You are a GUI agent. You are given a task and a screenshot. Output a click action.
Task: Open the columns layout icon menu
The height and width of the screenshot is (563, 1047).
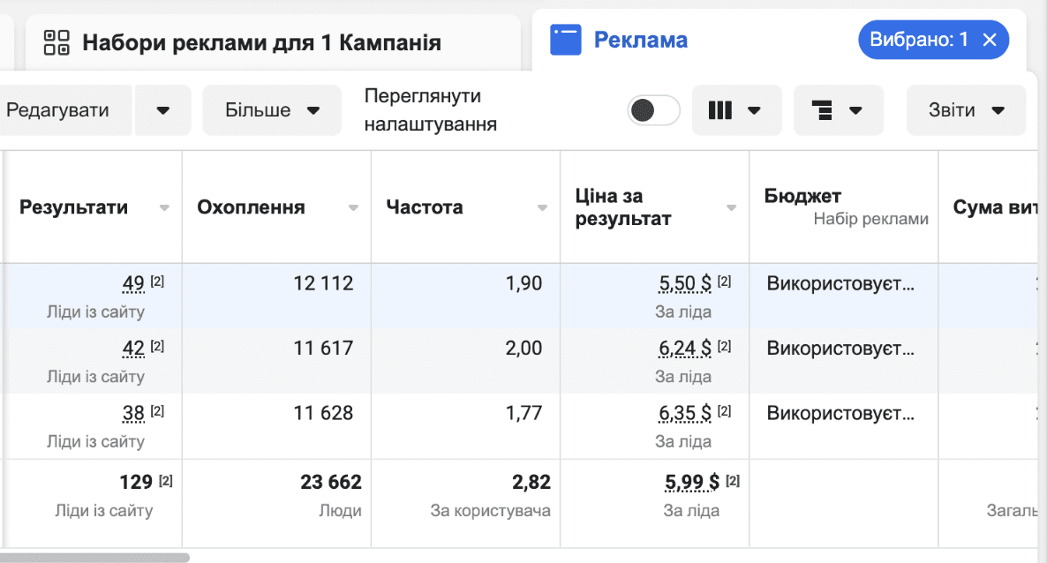click(x=736, y=110)
